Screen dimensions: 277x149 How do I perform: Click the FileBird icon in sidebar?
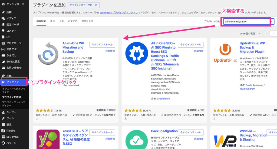pos(3,131)
